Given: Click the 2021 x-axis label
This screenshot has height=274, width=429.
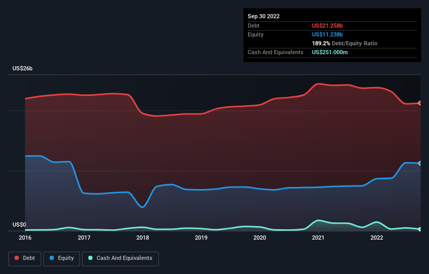Looking at the screenshot, I should pos(318,238).
